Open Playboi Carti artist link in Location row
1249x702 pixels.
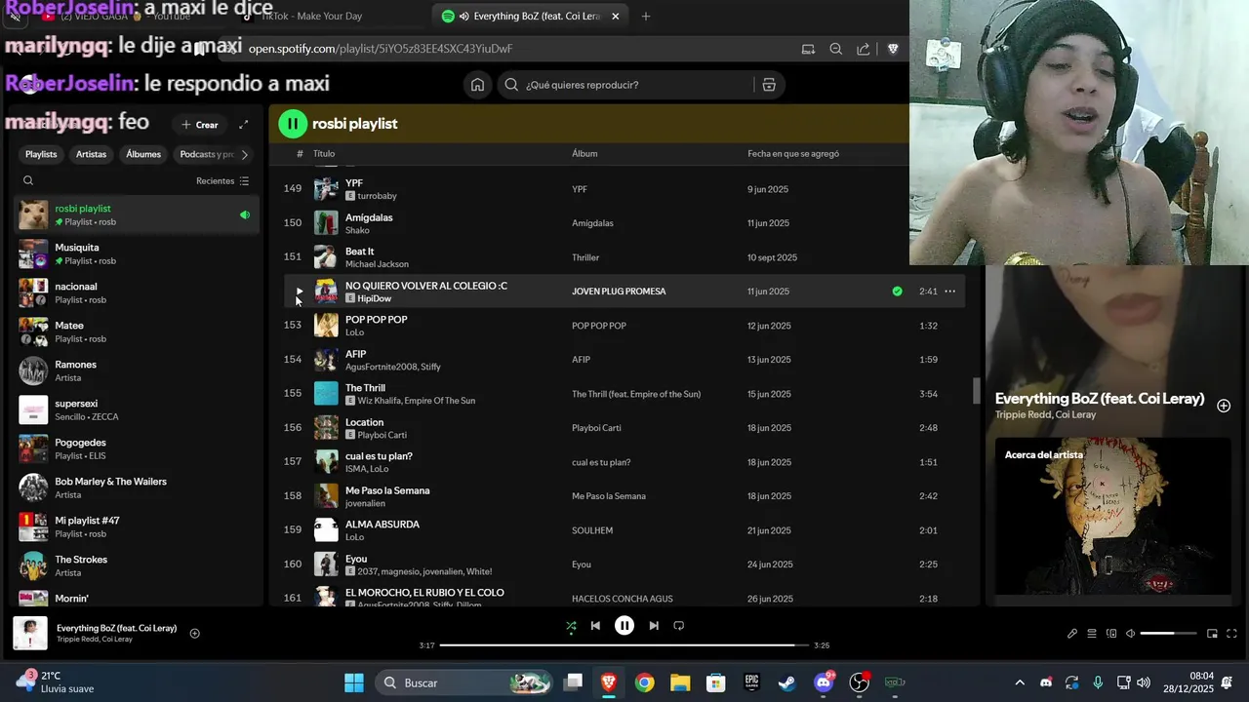382,435
